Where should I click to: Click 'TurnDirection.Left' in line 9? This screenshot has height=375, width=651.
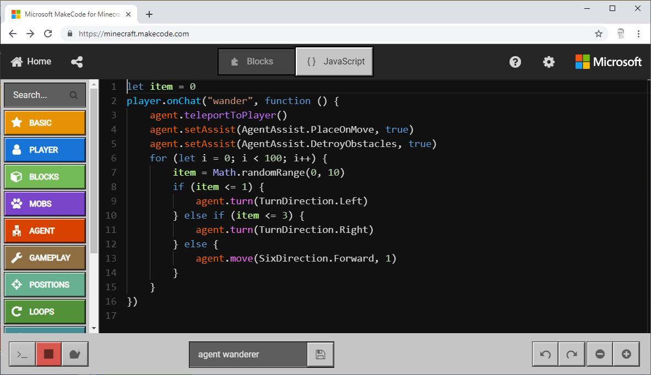(x=311, y=201)
